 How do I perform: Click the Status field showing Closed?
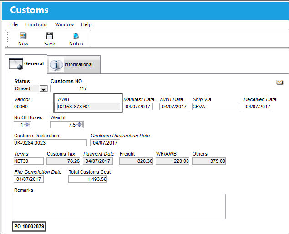[x=27, y=88]
